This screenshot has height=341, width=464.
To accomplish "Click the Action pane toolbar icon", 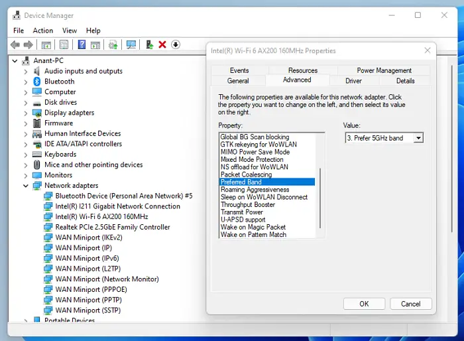I will [x=95, y=45].
